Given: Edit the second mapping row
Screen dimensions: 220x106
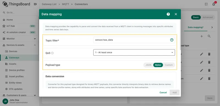Looking at the screenshot, I should tap(202, 62).
